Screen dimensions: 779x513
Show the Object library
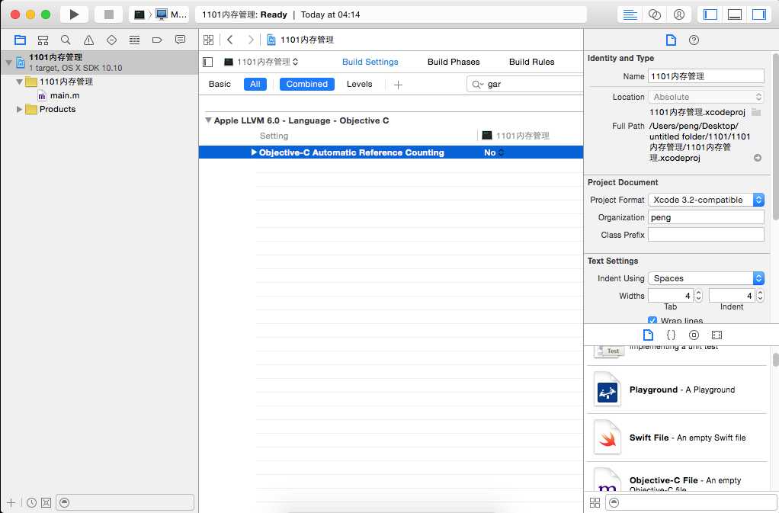coord(694,335)
